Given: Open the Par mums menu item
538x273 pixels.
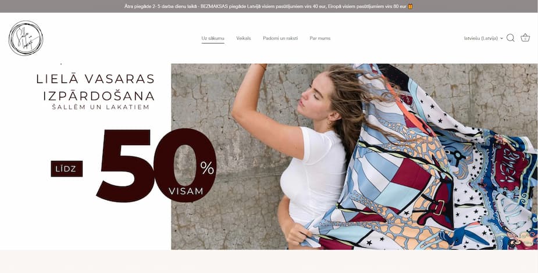Looking at the screenshot, I should [320, 38].
